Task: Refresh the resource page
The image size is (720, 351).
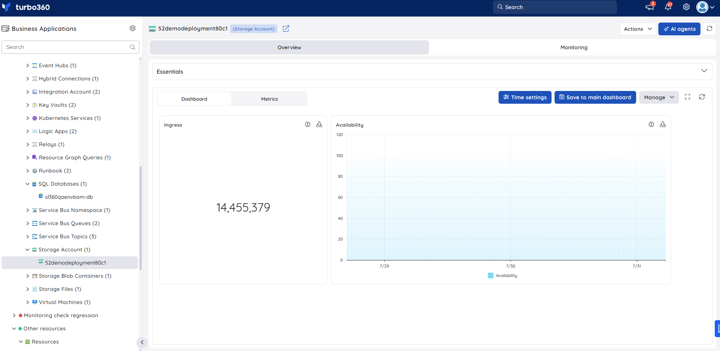Action: (x=709, y=29)
